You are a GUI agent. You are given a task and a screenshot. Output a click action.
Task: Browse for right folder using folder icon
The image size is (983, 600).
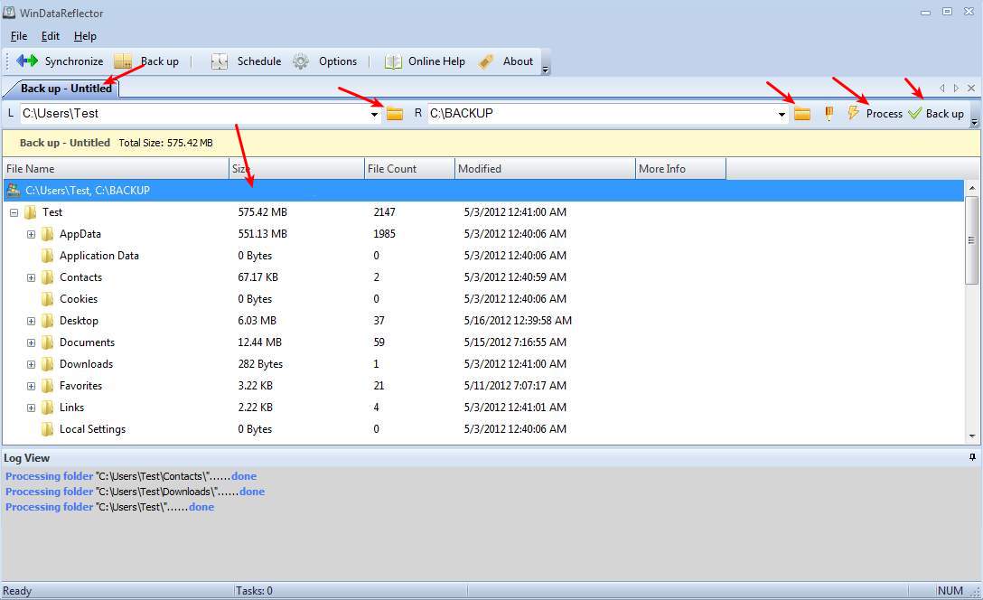coord(802,114)
